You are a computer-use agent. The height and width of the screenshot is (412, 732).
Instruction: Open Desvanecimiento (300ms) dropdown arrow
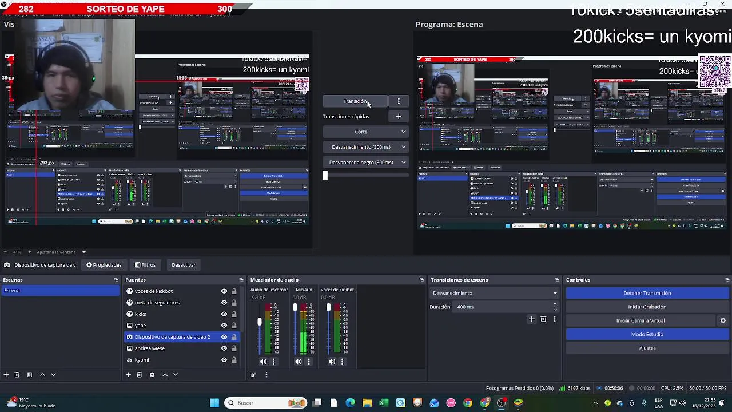tap(403, 147)
